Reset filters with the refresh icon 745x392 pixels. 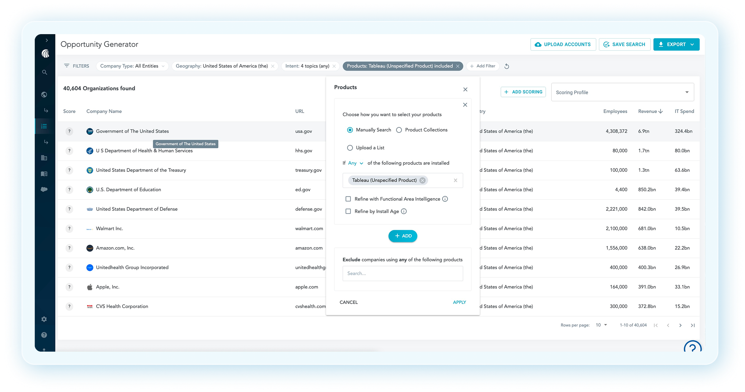(507, 66)
